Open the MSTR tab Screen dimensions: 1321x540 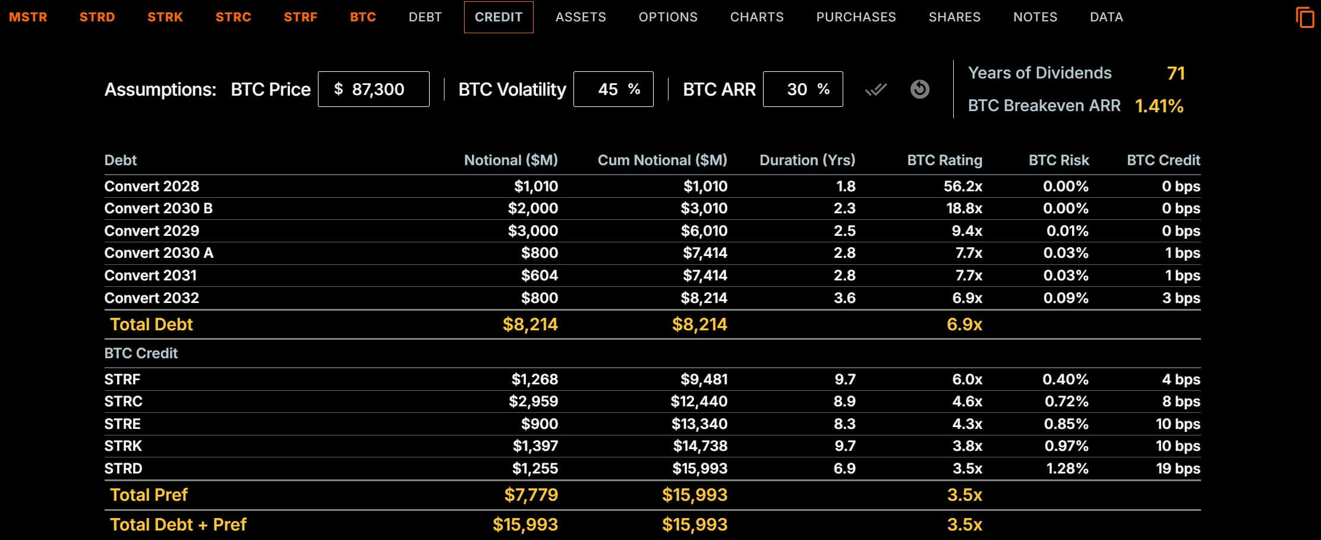[28, 17]
